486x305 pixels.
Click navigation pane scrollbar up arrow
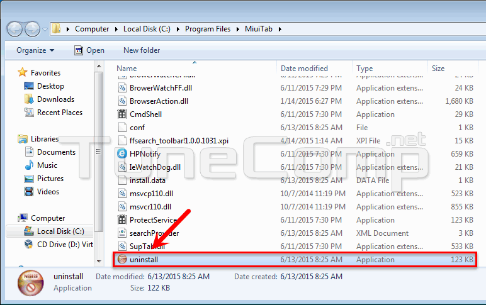99,66
